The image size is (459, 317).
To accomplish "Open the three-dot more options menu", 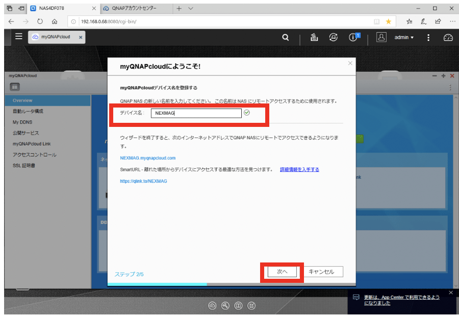I will (428, 37).
